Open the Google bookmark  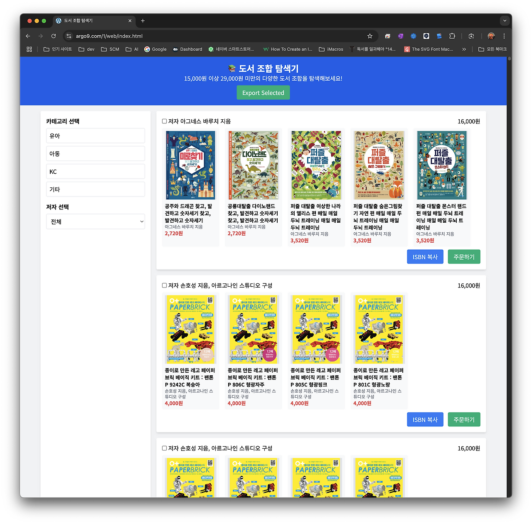155,49
